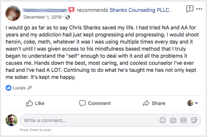Screen dimensions: 207x137
Task: Click the red recommendation star badge
Action: pyautogui.click(x=71, y=10)
